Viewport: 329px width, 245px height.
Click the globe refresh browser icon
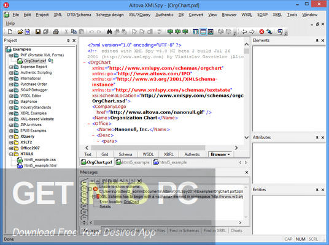[x=269, y=32]
